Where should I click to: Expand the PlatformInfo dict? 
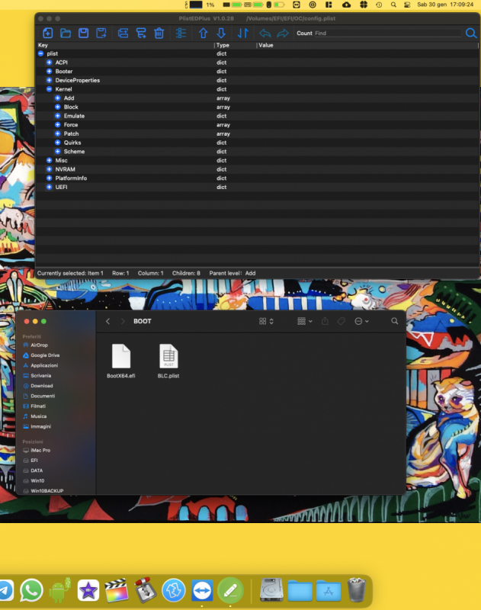(x=49, y=178)
